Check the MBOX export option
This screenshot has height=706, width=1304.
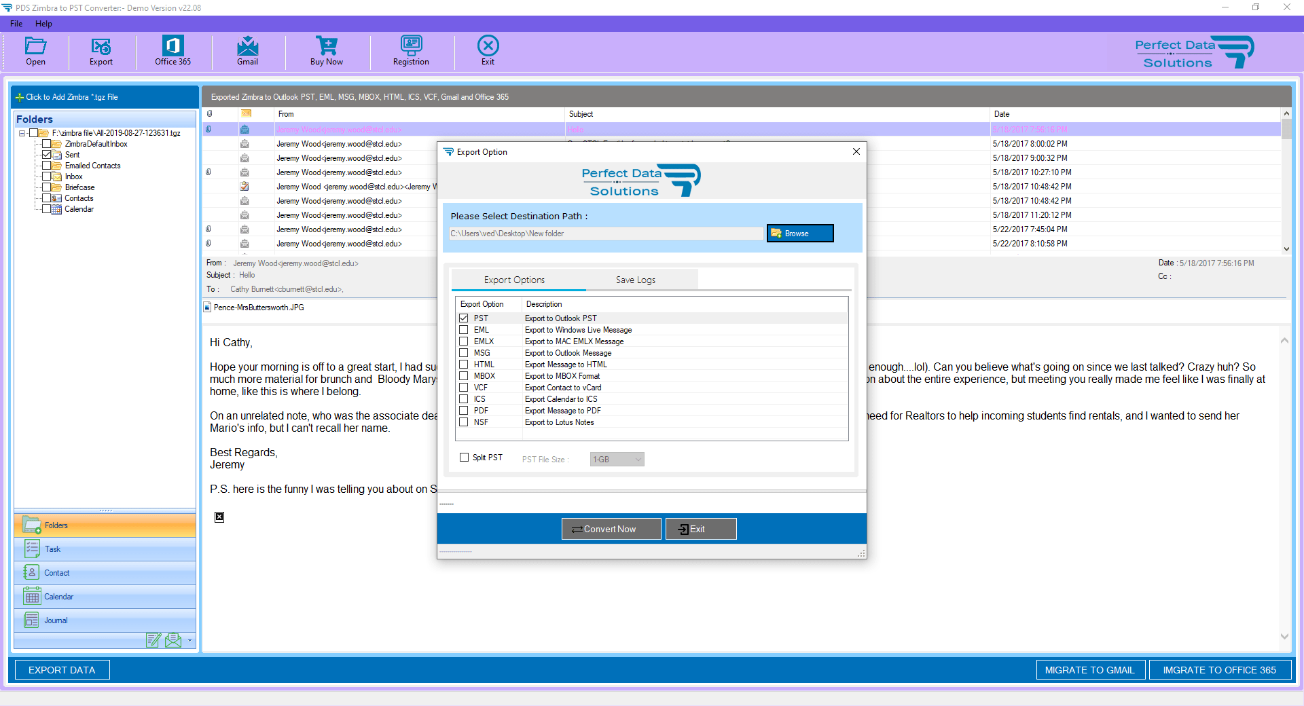click(x=464, y=376)
